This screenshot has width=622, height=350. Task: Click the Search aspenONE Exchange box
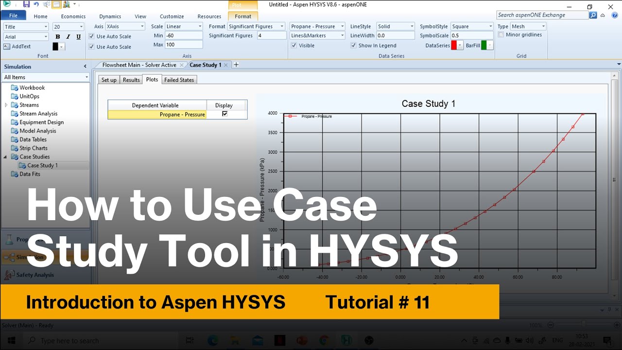[x=542, y=15]
